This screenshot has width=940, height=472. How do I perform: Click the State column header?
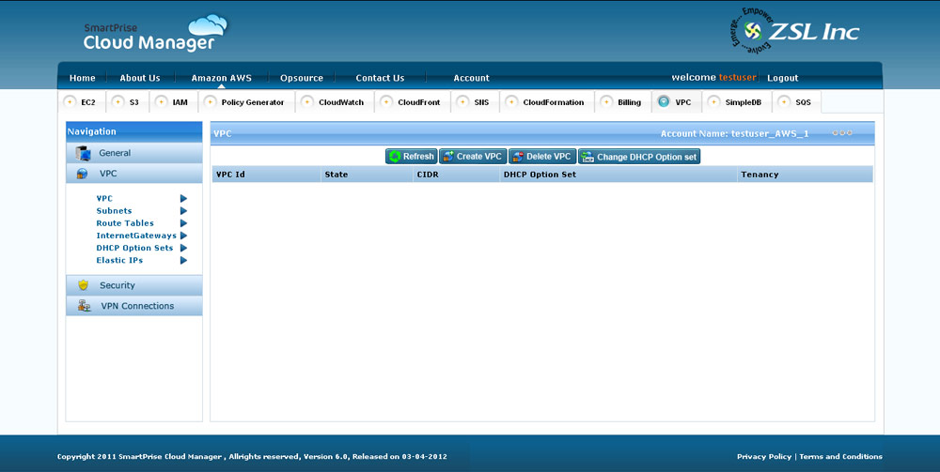point(367,175)
